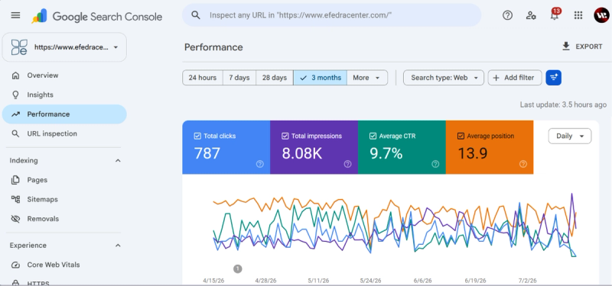Click the Insights lightbulb icon
Viewport: 612px width, 286px height.
coord(15,95)
